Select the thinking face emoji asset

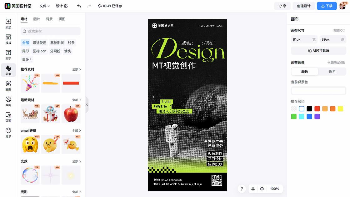[51, 144]
